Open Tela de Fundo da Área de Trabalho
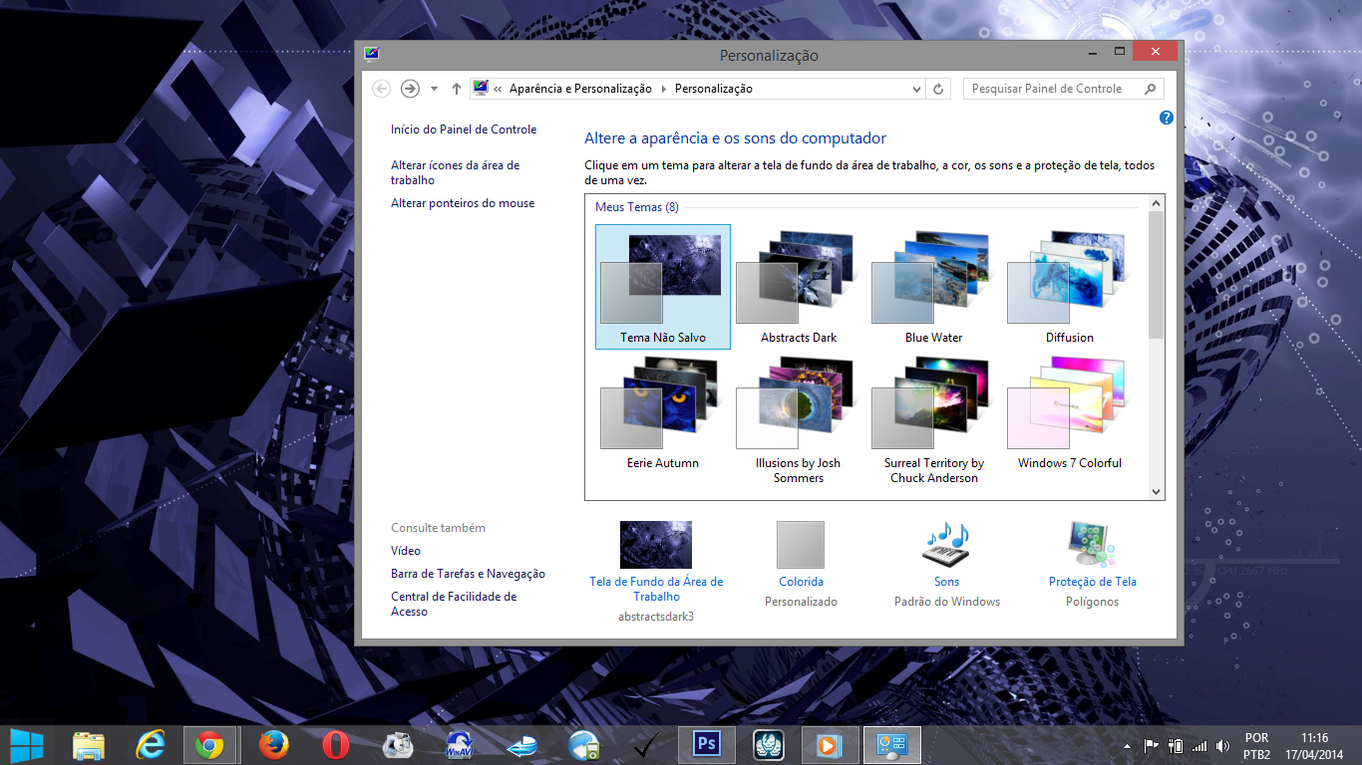Screen dimensions: 1362x765 coord(656,589)
